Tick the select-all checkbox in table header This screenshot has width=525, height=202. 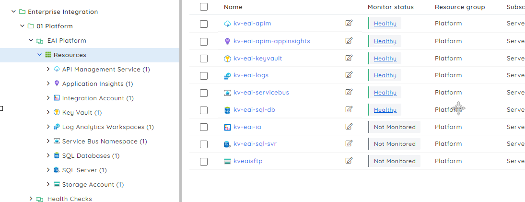click(x=204, y=7)
